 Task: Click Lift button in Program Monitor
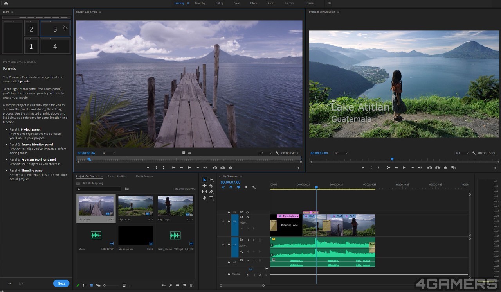tap(429, 168)
